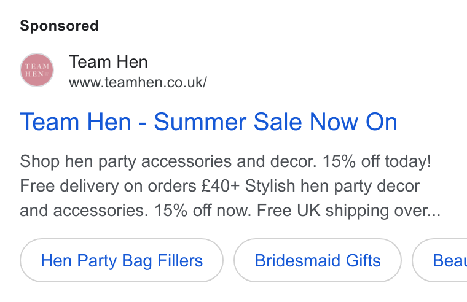This screenshot has width=467, height=302.
Task: Click "Free delivery on orders £40+" text
Action: (130, 186)
